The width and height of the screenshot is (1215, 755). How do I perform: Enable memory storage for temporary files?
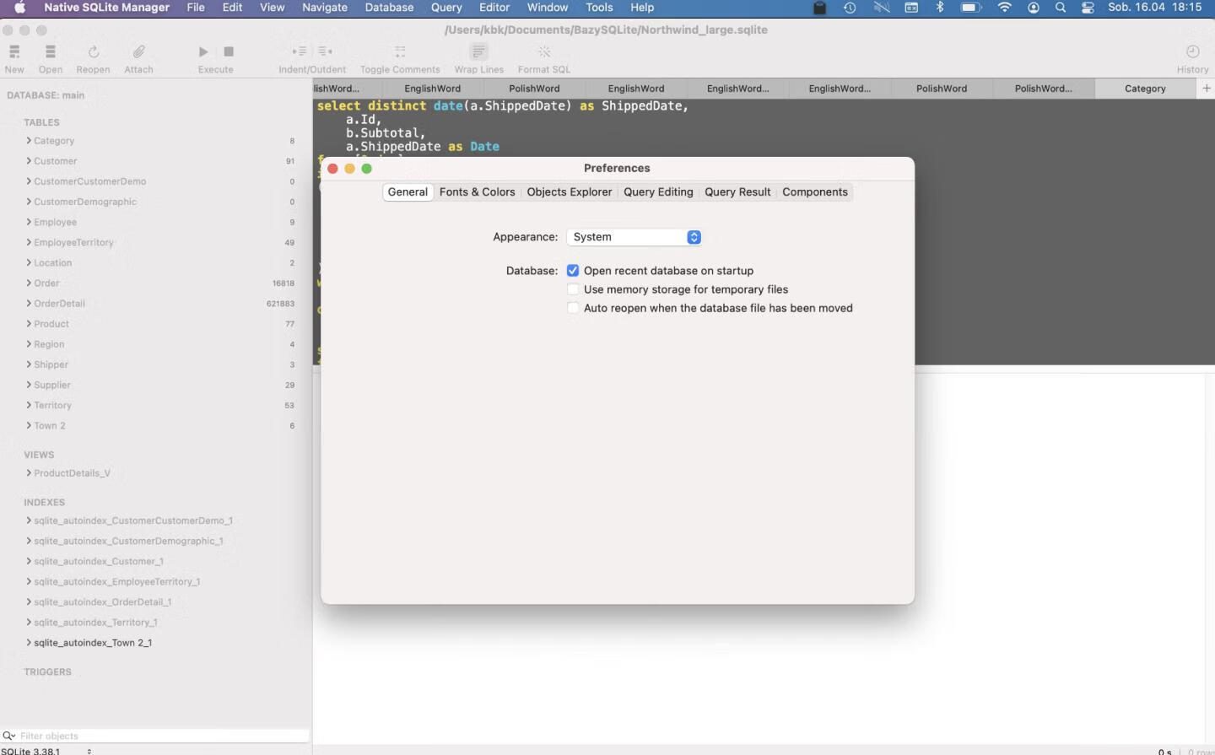tap(573, 289)
